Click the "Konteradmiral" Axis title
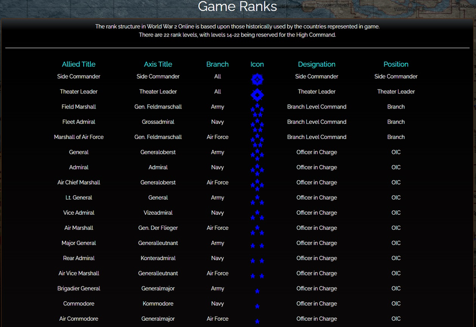This screenshot has height=327, width=476. coord(158,258)
